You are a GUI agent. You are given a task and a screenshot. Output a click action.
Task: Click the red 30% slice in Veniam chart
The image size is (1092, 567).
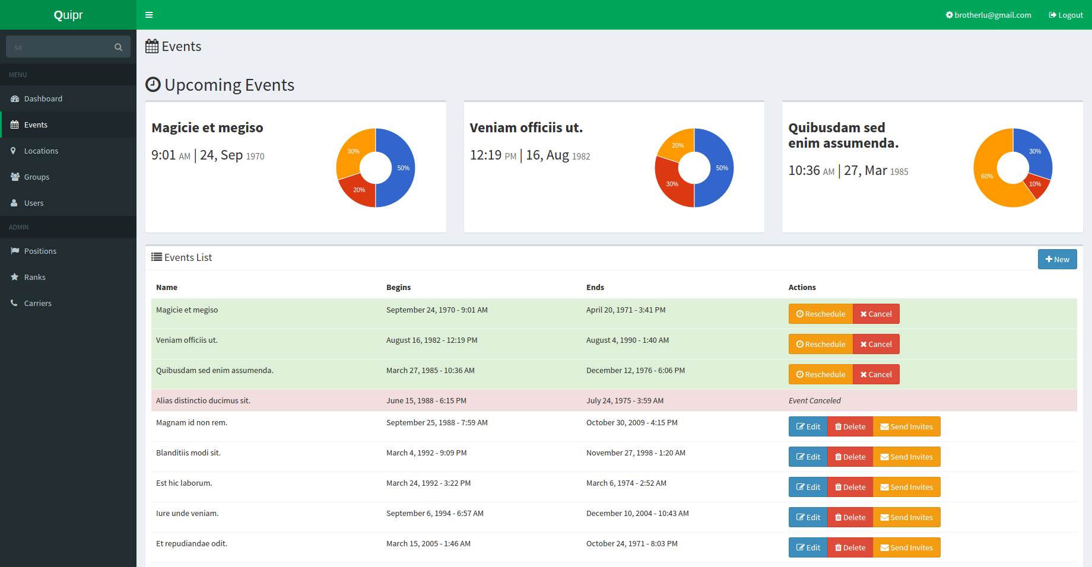click(x=672, y=184)
